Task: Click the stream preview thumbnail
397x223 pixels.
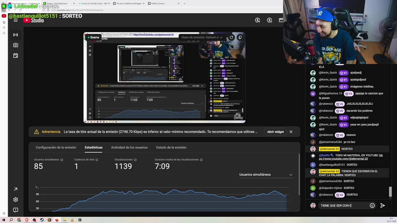Action: [164, 77]
